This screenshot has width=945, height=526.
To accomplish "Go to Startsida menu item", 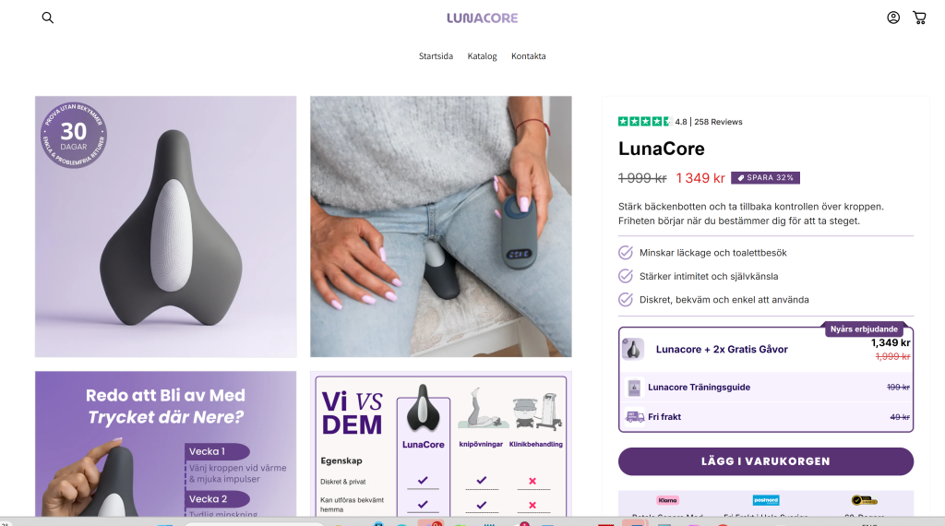I will click(436, 56).
